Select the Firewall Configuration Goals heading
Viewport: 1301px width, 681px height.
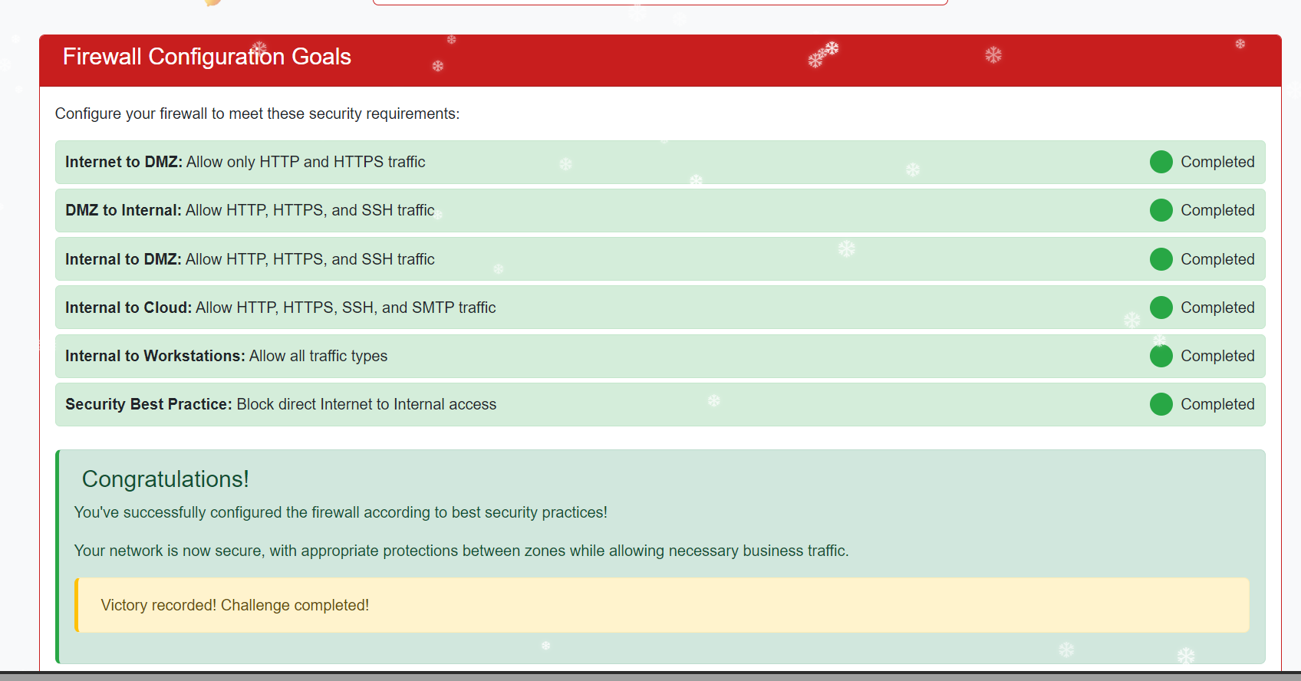pos(207,57)
